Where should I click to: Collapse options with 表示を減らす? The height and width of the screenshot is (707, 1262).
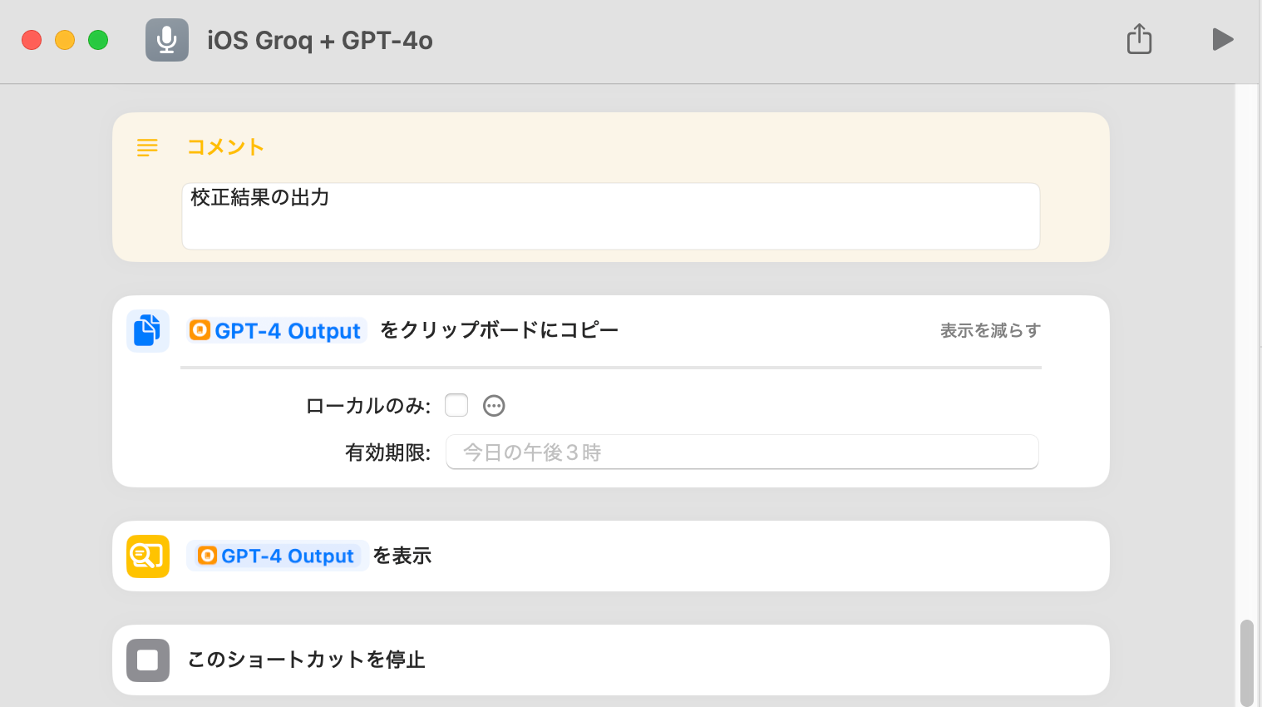click(x=989, y=331)
